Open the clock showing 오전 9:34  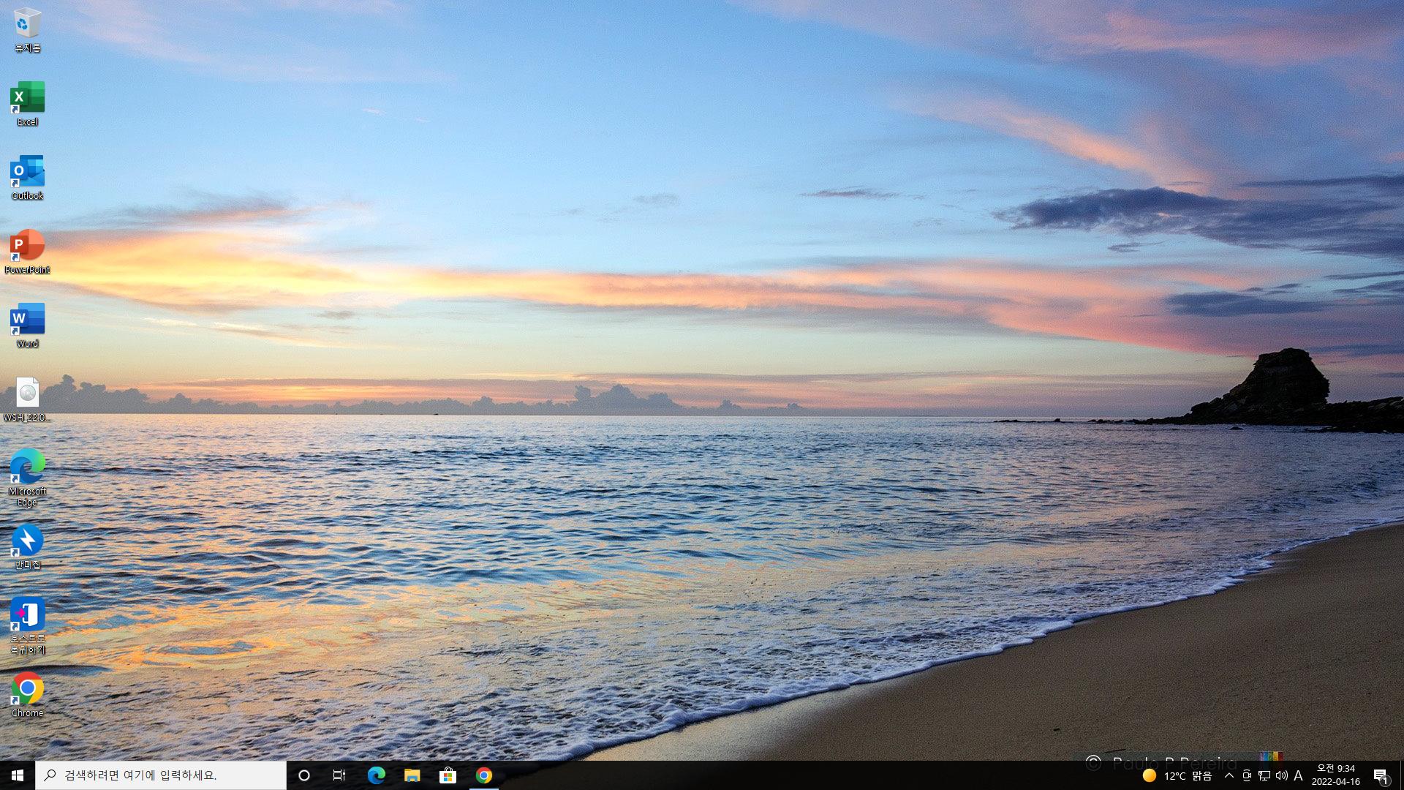pos(1336,775)
